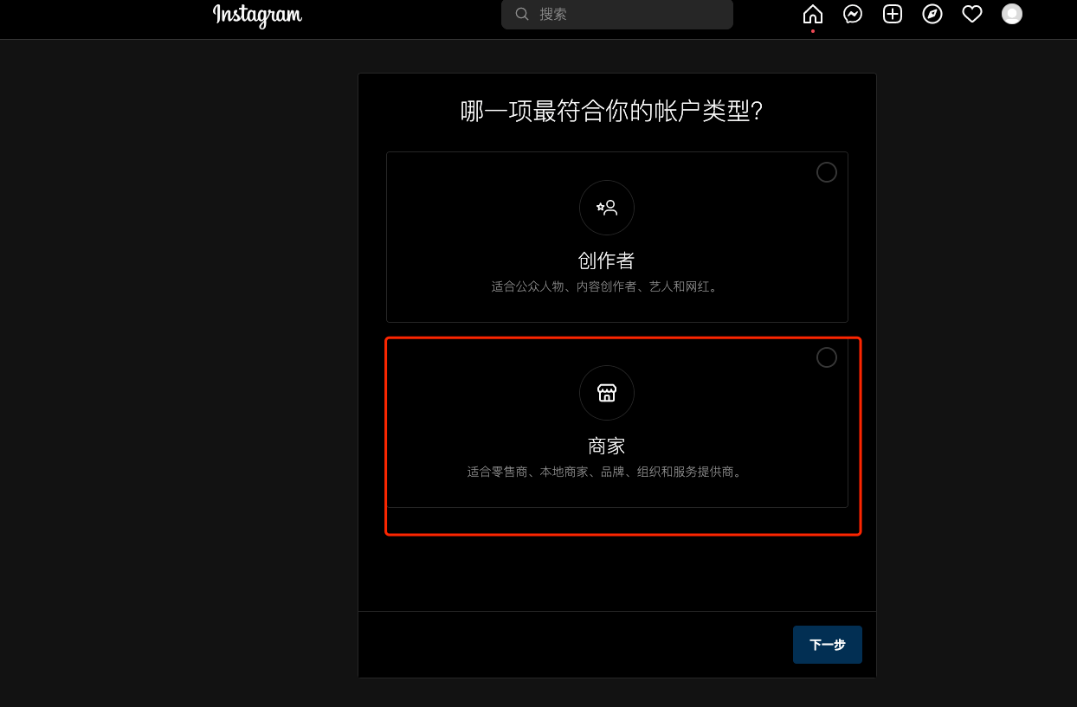Open the Explore compass icon
The width and height of the screenshot is (1077, 707).
click(932, 14)
